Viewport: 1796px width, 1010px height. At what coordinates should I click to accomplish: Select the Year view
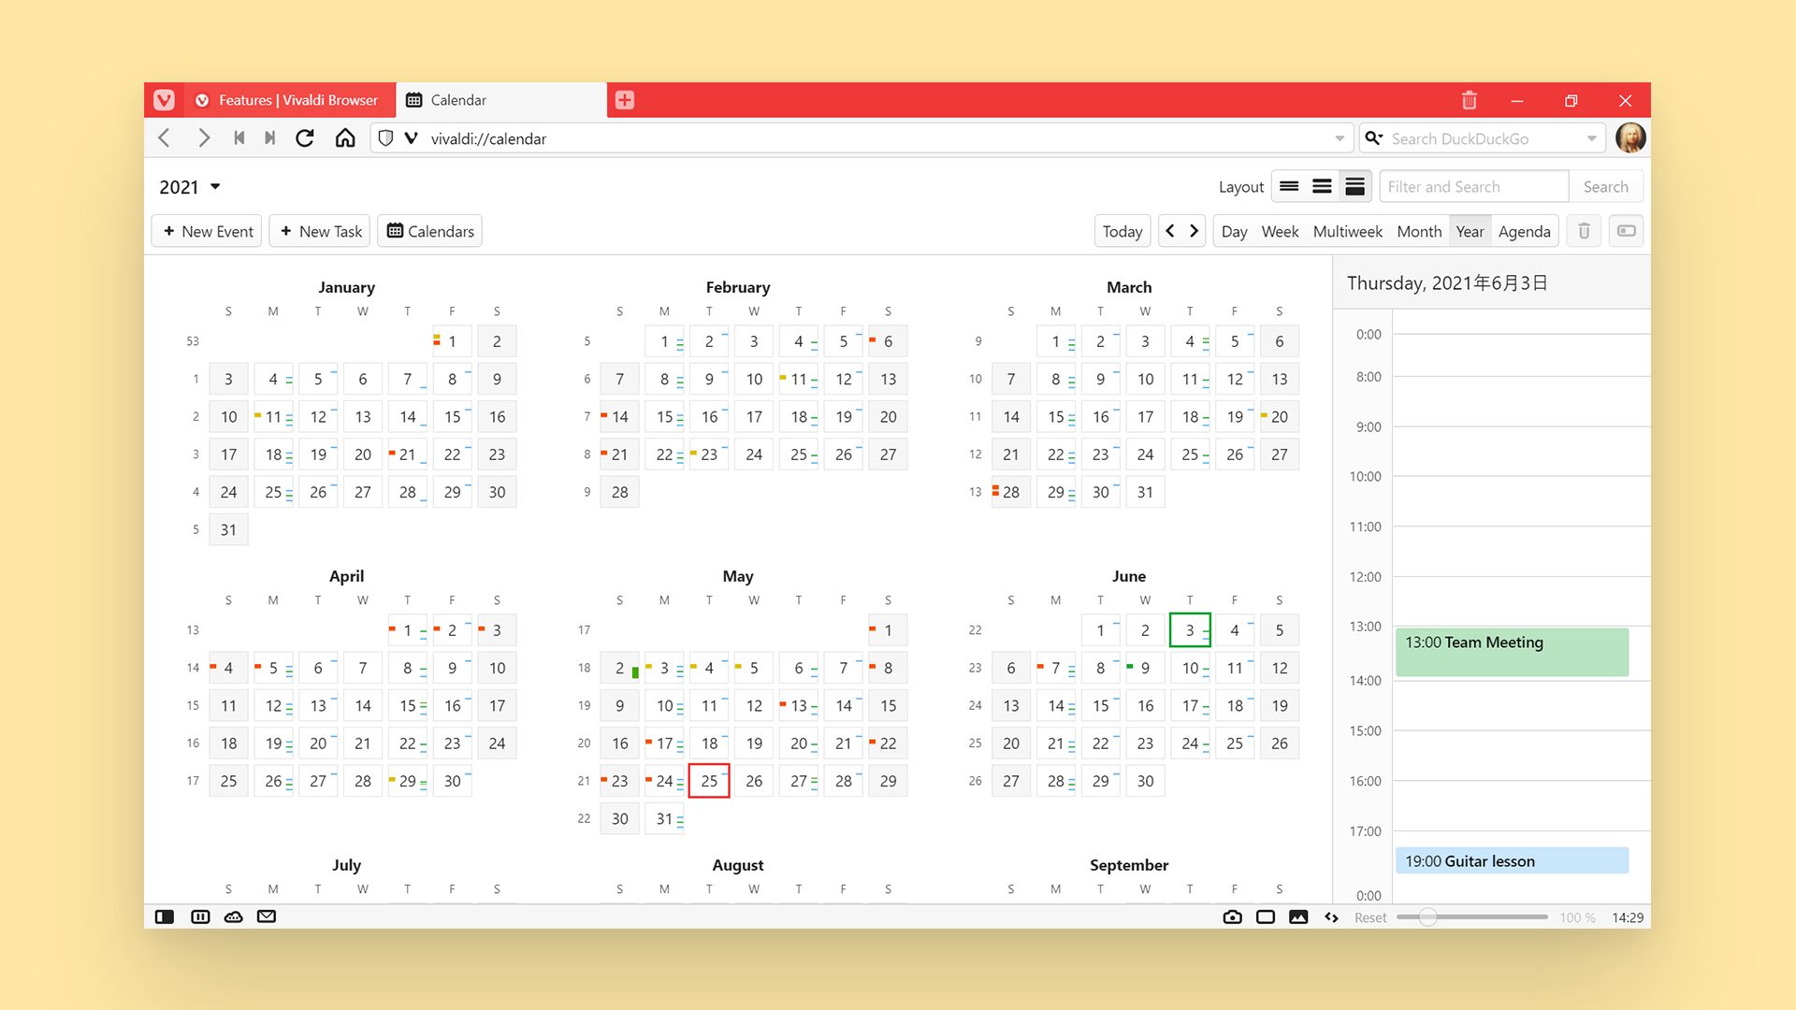tap(1470, 231)
